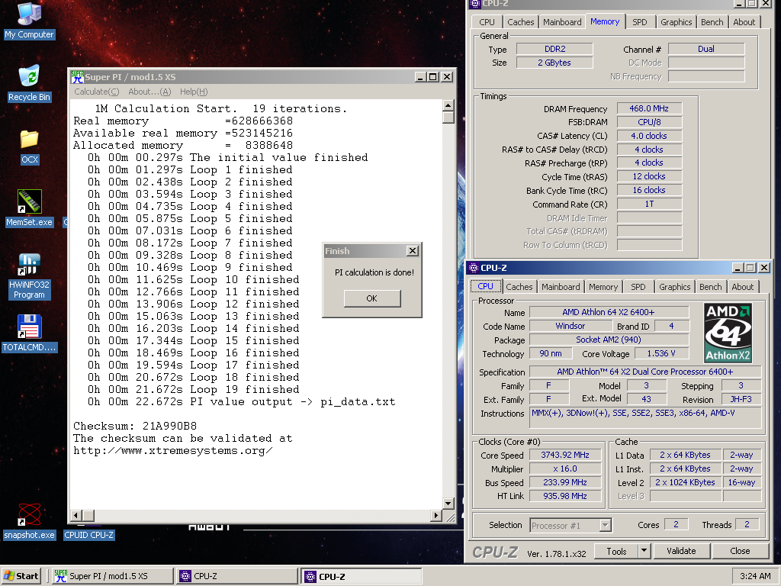Close the Finish dialog
This screenshot has height=586, width=781.
pos(413,250)
